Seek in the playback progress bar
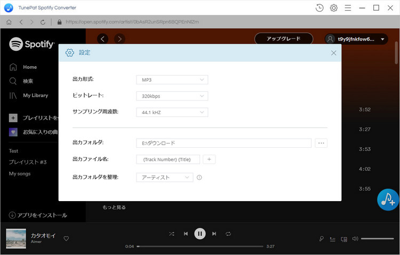 [200, 246]
